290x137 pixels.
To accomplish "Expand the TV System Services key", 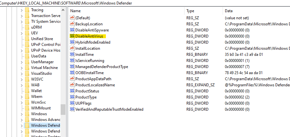I will [x=21, y=21].
